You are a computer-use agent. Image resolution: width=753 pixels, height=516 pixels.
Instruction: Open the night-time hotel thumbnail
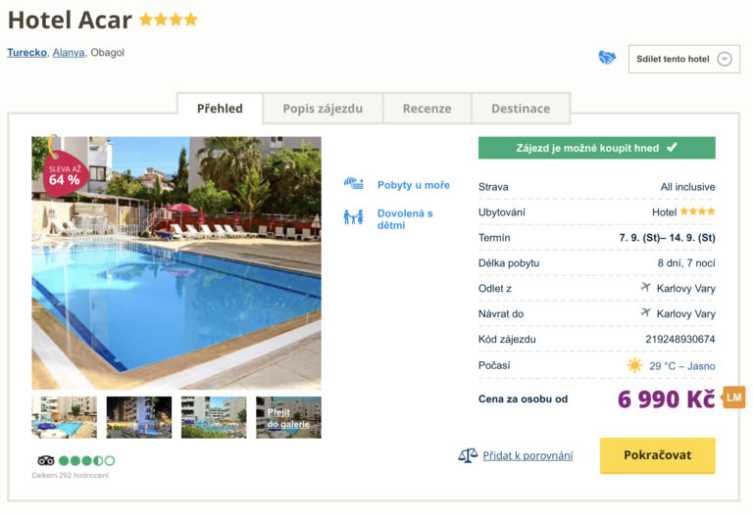[x=138, y=417]
